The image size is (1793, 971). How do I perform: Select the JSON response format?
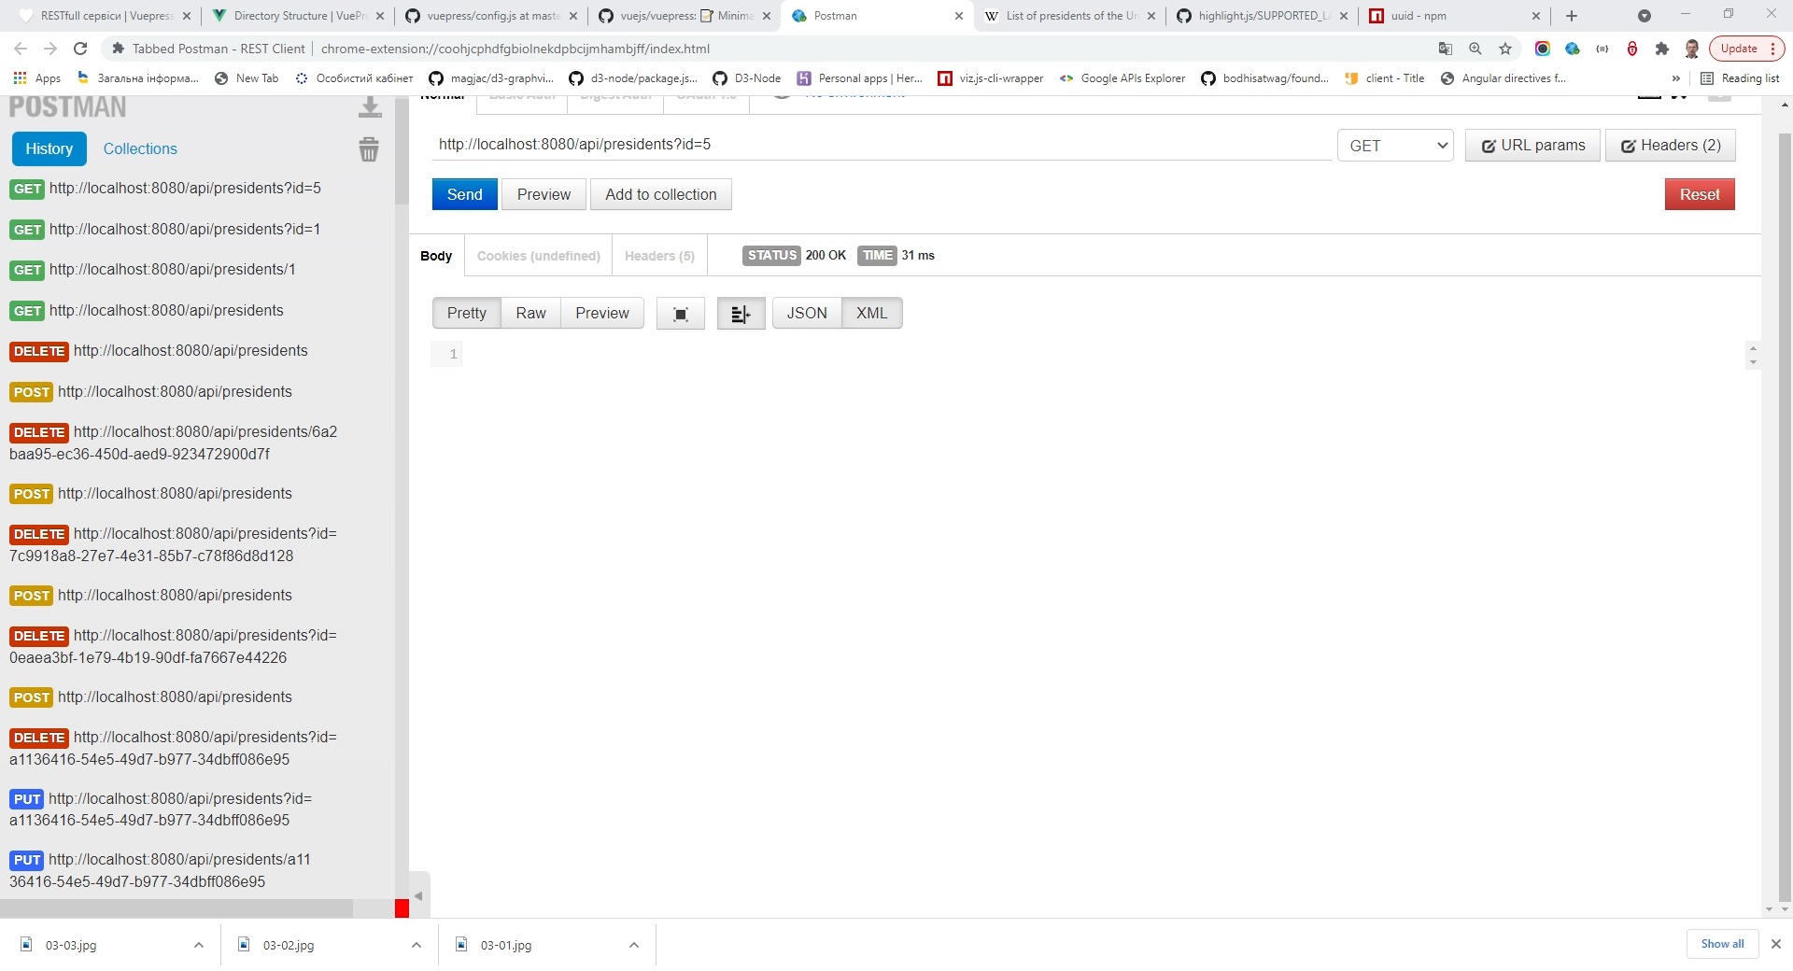(806, 314)
